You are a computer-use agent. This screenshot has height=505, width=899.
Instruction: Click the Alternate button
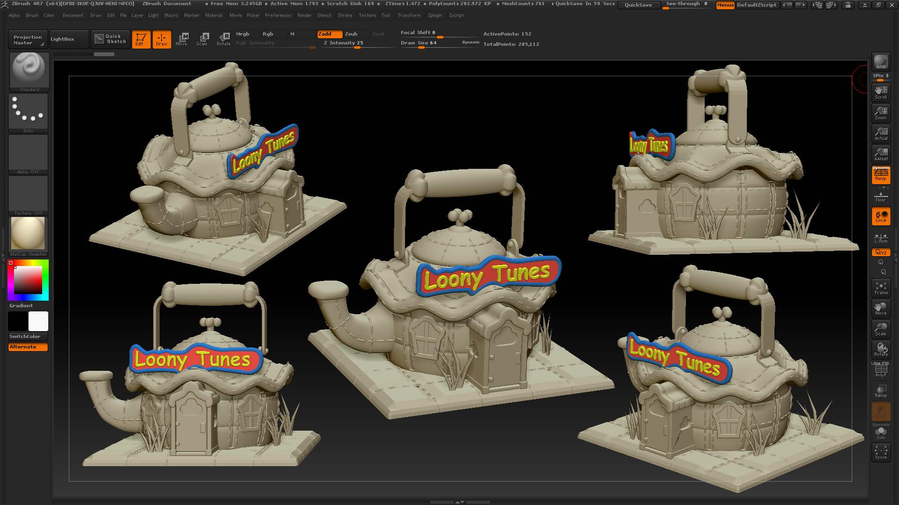[28, 347]
